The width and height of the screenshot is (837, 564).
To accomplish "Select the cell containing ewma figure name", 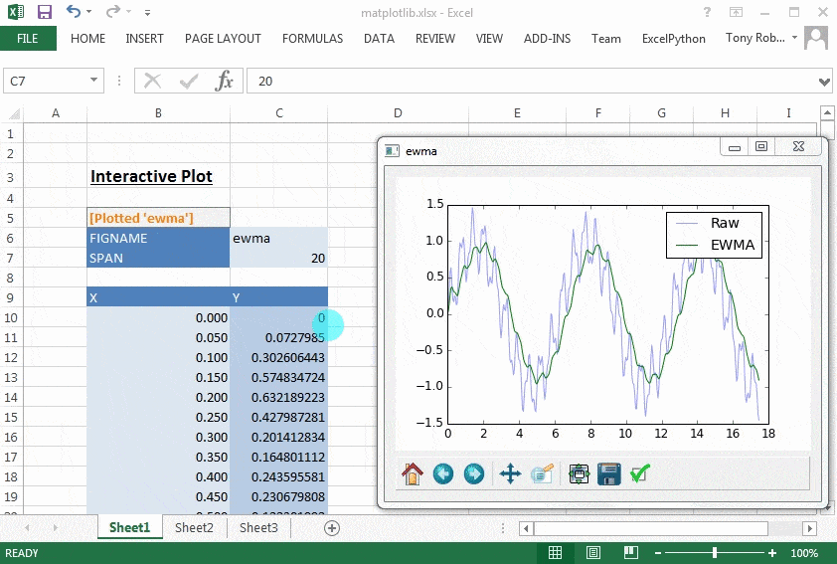I will point(279,238).
